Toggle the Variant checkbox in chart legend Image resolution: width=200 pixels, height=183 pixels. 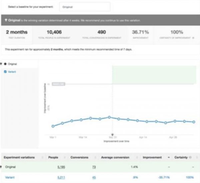coord(5,72)
